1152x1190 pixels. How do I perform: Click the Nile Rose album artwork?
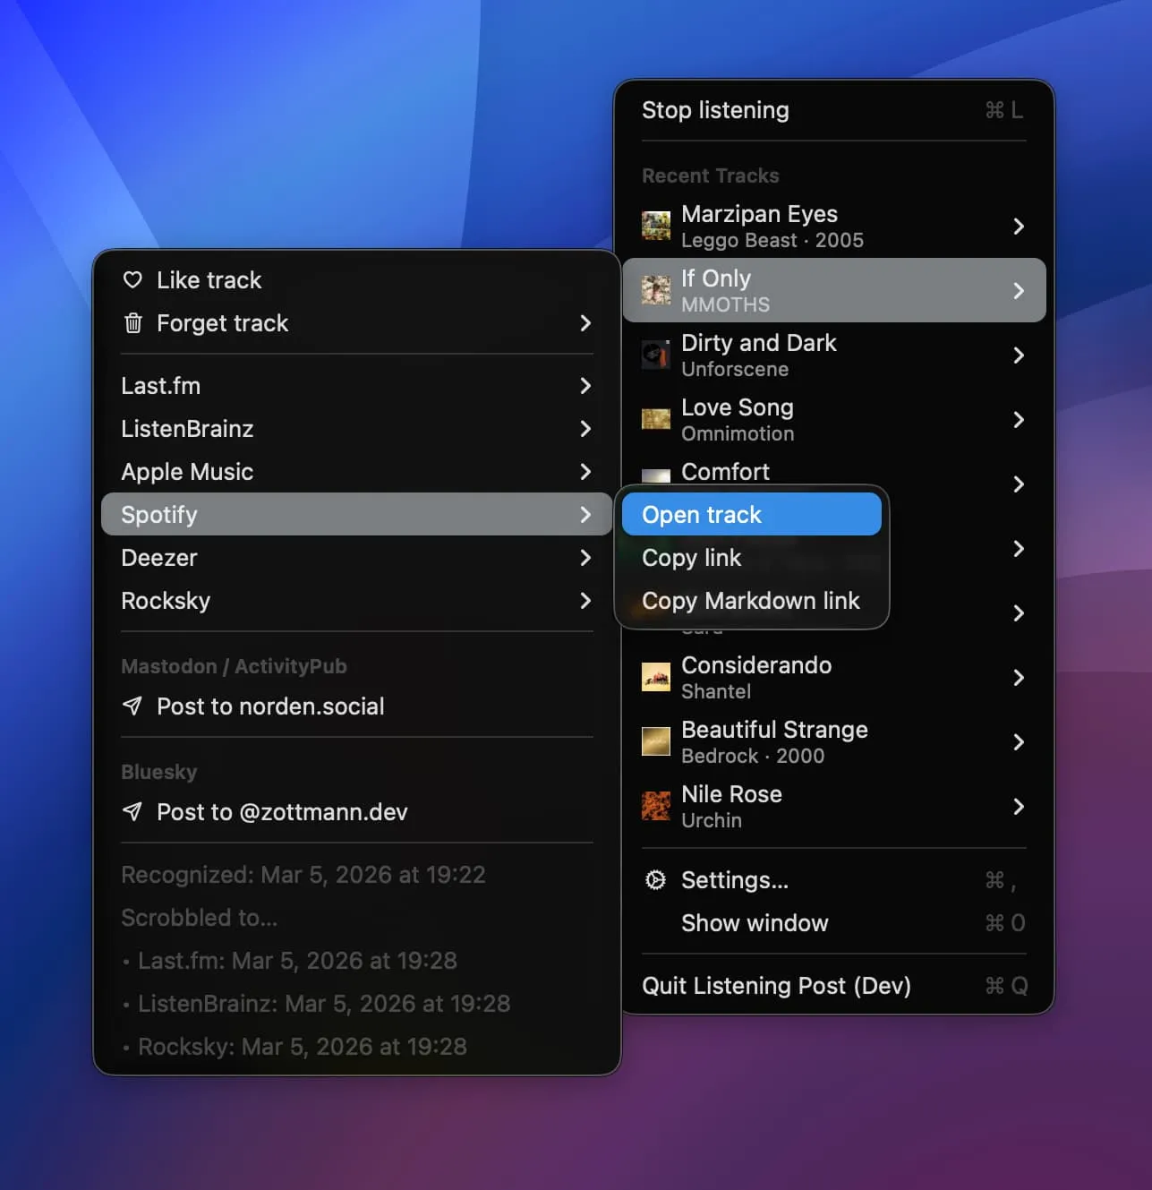click(x=656, y=806)
